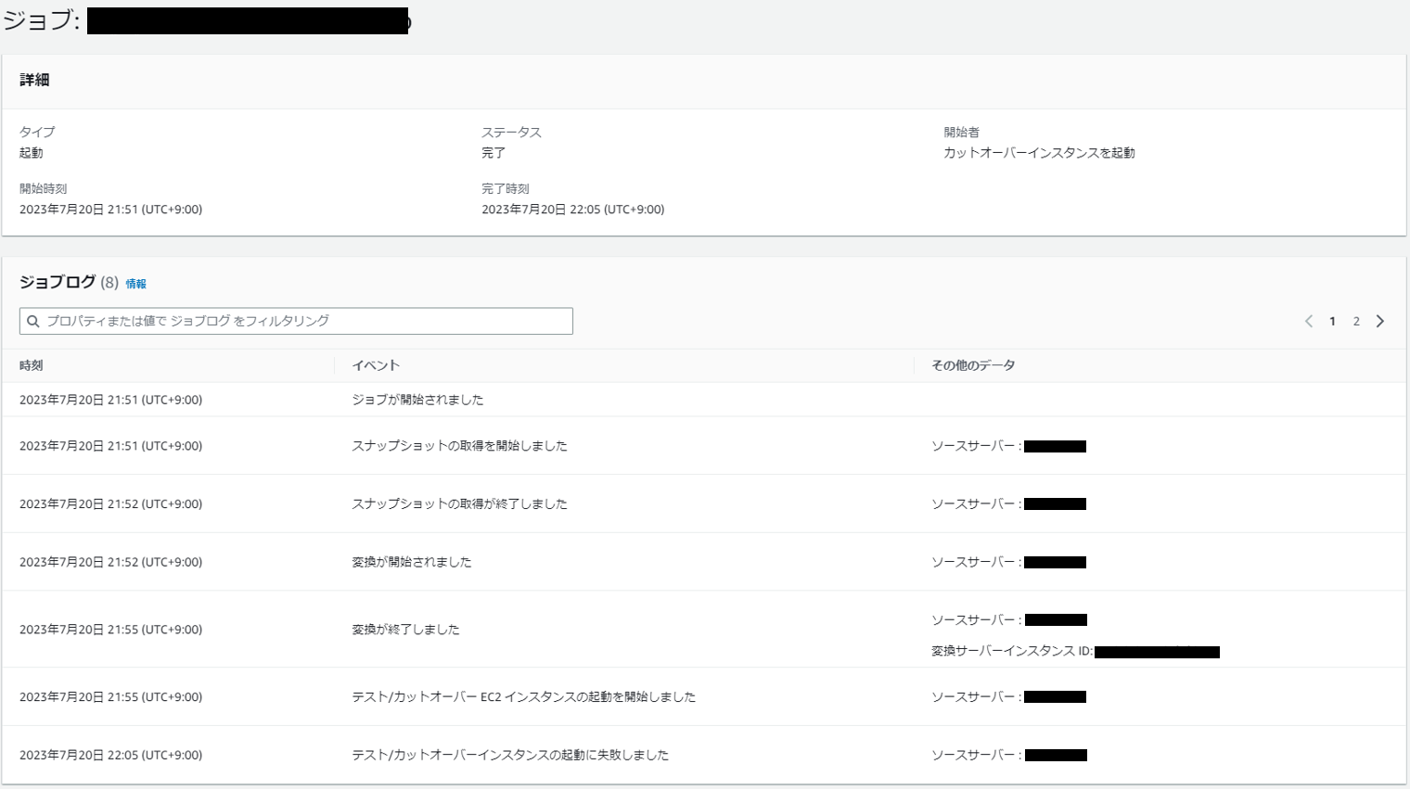The image size is (1410, 790).
Task: Click the 詳細 section heading
Action: tap(34, 80)
